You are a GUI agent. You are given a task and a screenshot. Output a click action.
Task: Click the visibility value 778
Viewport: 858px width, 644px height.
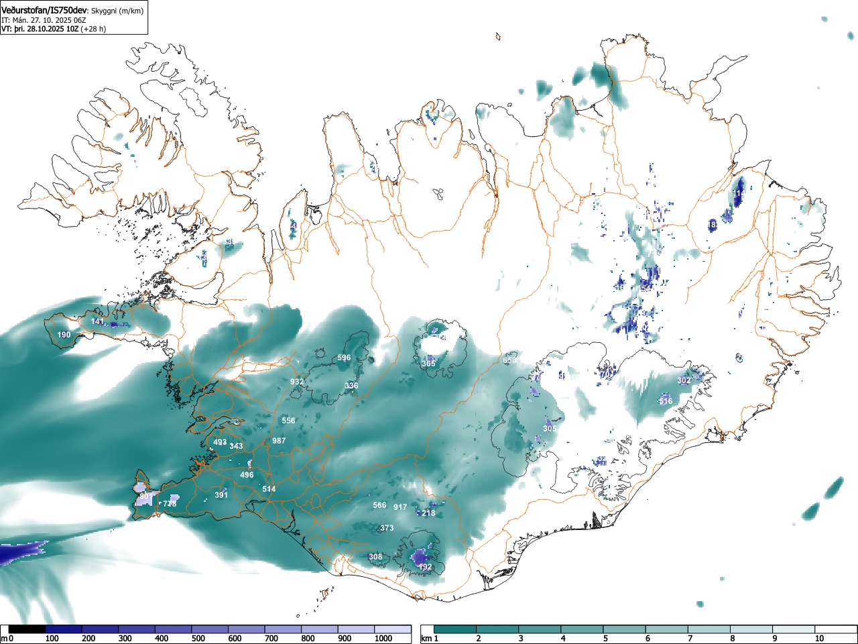tap(170, 504)
